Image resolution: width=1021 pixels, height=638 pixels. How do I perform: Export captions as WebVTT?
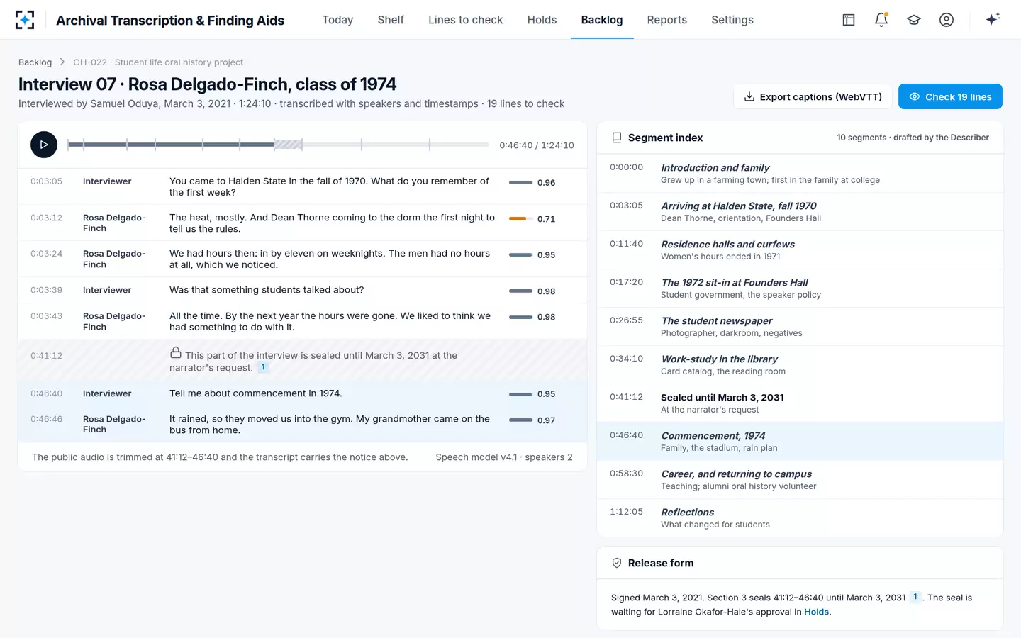pyautogui.click(x=813, y=97)
